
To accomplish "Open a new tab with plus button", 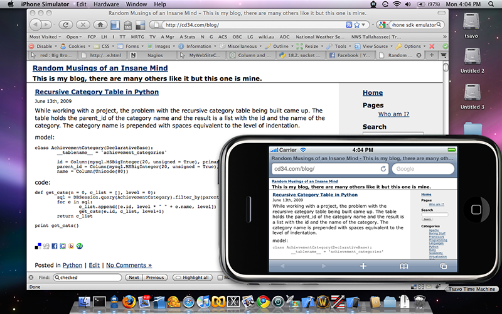I will pos(432,55).
